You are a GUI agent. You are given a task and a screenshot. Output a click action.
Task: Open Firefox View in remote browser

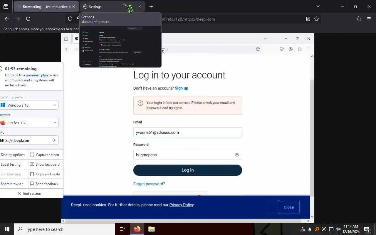tap(66, 38)
